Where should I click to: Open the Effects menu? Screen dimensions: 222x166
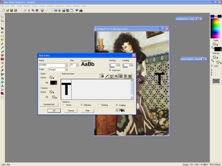27,6
